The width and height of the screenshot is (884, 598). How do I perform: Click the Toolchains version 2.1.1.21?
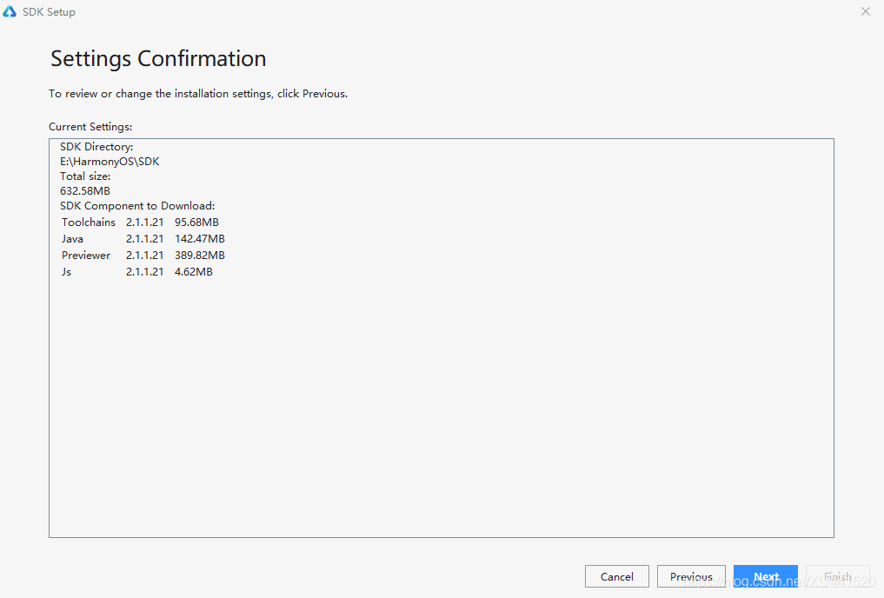coord(145,222)
